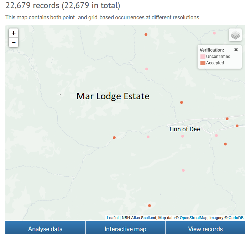Click the Mar Lodge Estate map label

pos(113,96)
